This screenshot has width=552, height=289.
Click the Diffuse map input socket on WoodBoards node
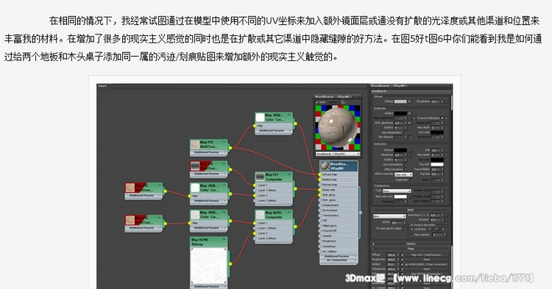[320, 174]
